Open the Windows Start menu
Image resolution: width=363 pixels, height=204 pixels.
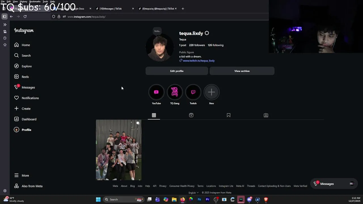(98, 199)
